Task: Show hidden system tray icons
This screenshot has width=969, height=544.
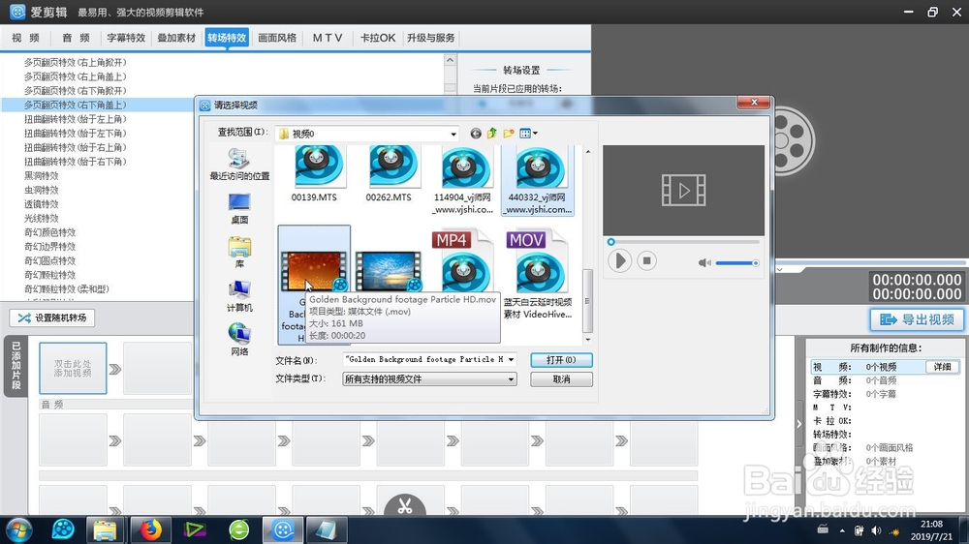Action: (x=842, y=530)
